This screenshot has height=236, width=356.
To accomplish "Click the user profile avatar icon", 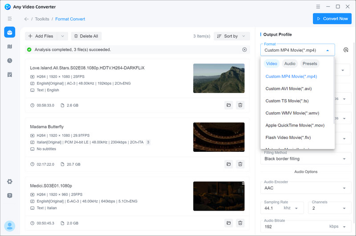I will 9,226.
